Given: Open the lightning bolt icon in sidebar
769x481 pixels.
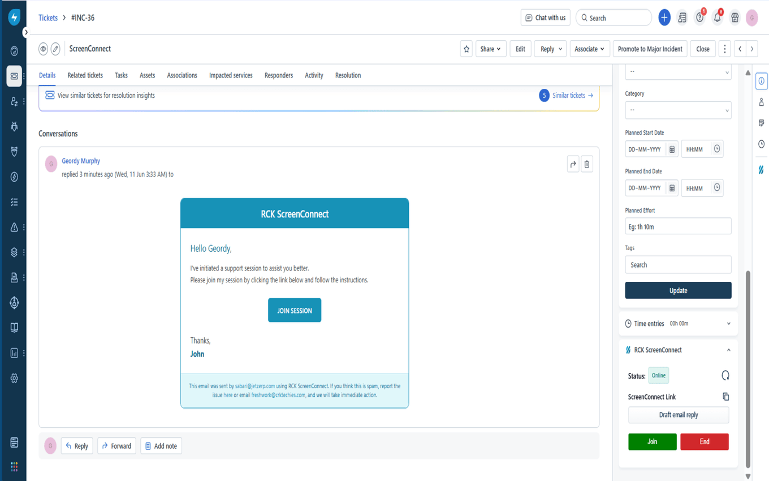Looking at the screenshot, I should coord(14,177).
